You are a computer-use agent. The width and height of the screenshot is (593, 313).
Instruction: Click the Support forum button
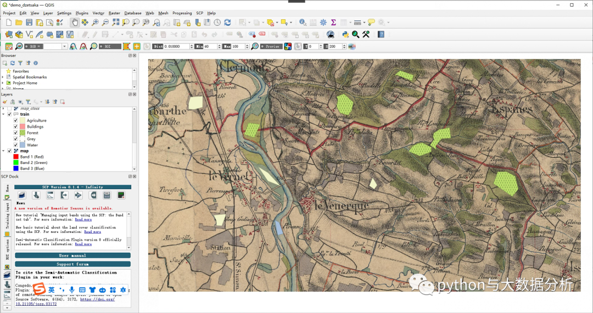72,264
